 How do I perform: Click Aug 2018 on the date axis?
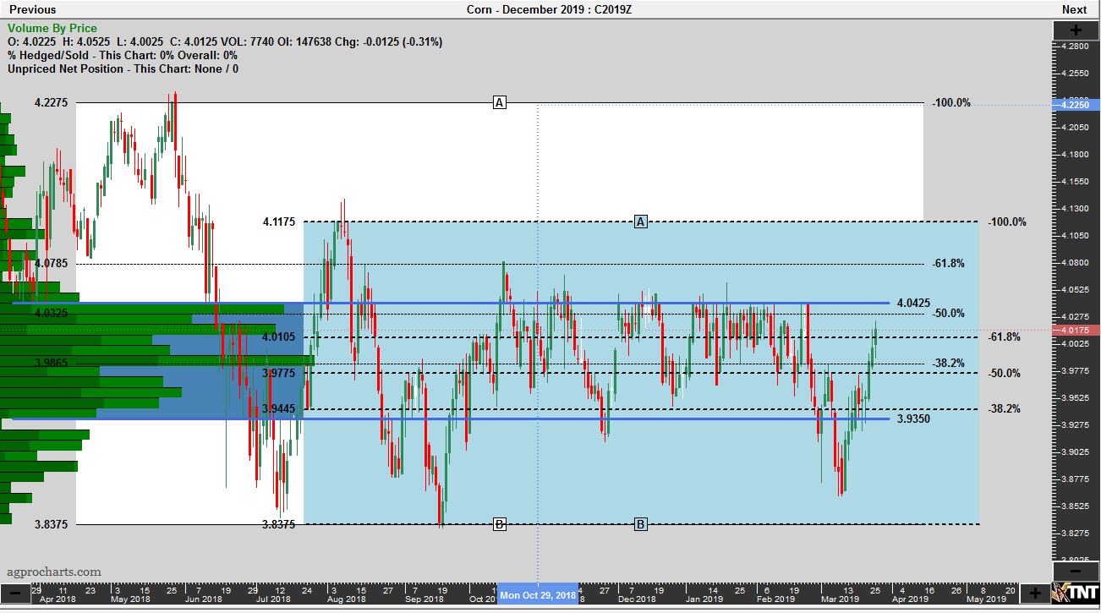point(345,599)
